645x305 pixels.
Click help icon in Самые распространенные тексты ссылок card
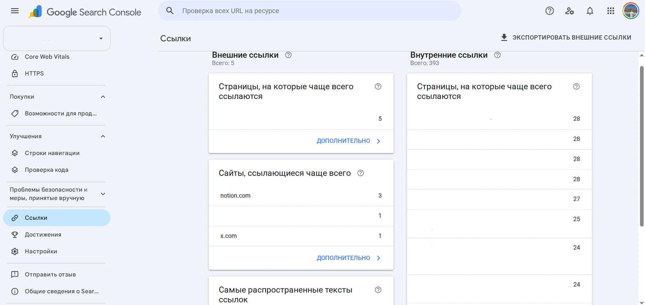coord(378,290)
